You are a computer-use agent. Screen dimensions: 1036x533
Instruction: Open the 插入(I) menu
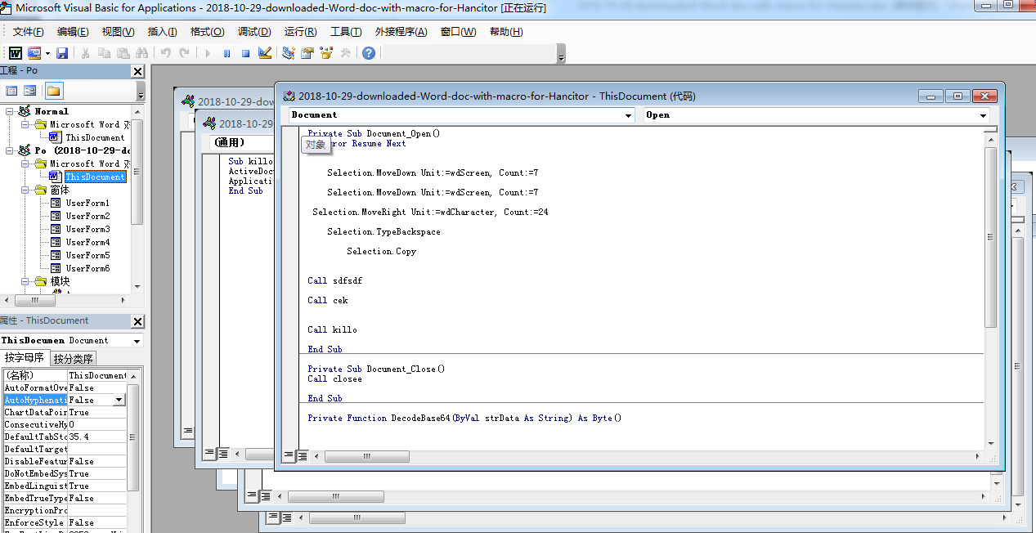click(162, 32)
